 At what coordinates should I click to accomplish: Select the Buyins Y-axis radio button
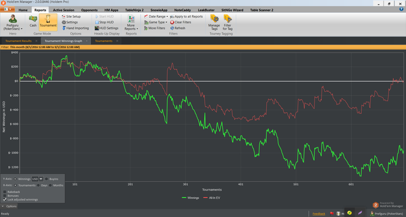pyautogui.click(x=46, y=179)
